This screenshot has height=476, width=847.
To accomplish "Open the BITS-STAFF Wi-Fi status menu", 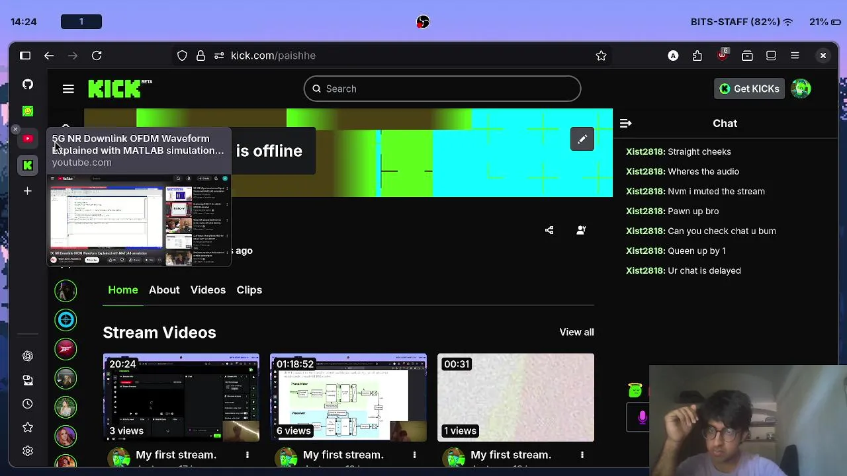I will (x=742, y=22).
